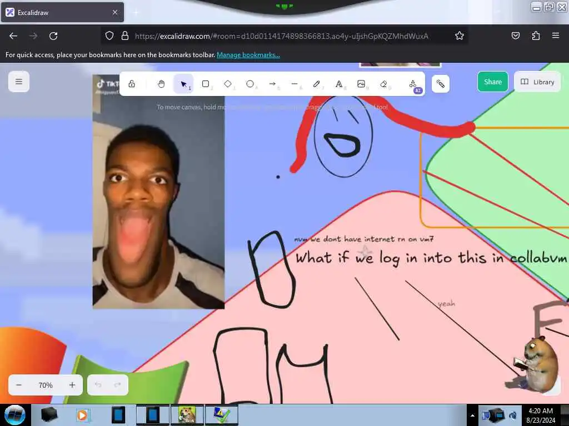Select the Selection arrow tool

point(183,84)
